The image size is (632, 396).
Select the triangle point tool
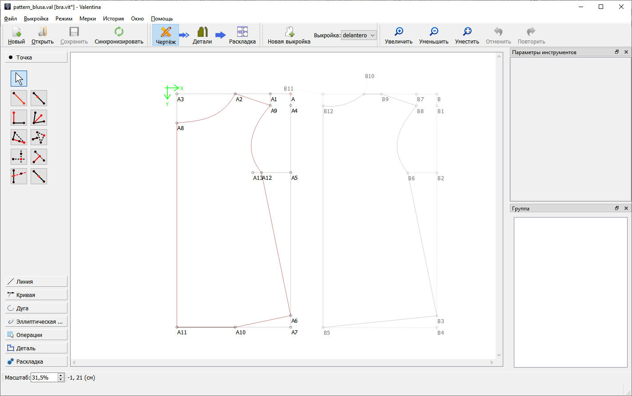tap(39, 137)
